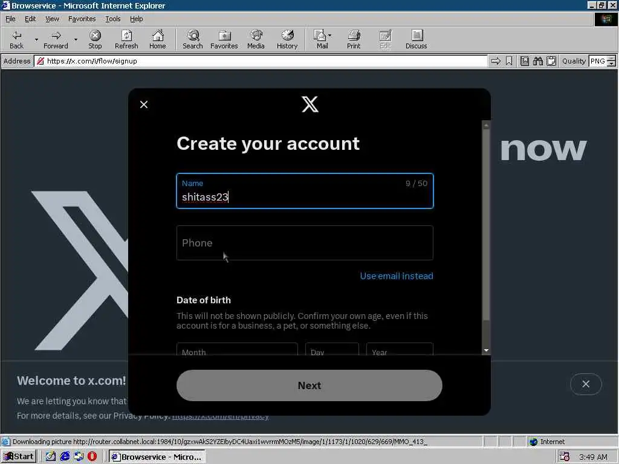Open the History toolbar icon
The height and width of the screenshot is (464, 619).
point(287,39)
